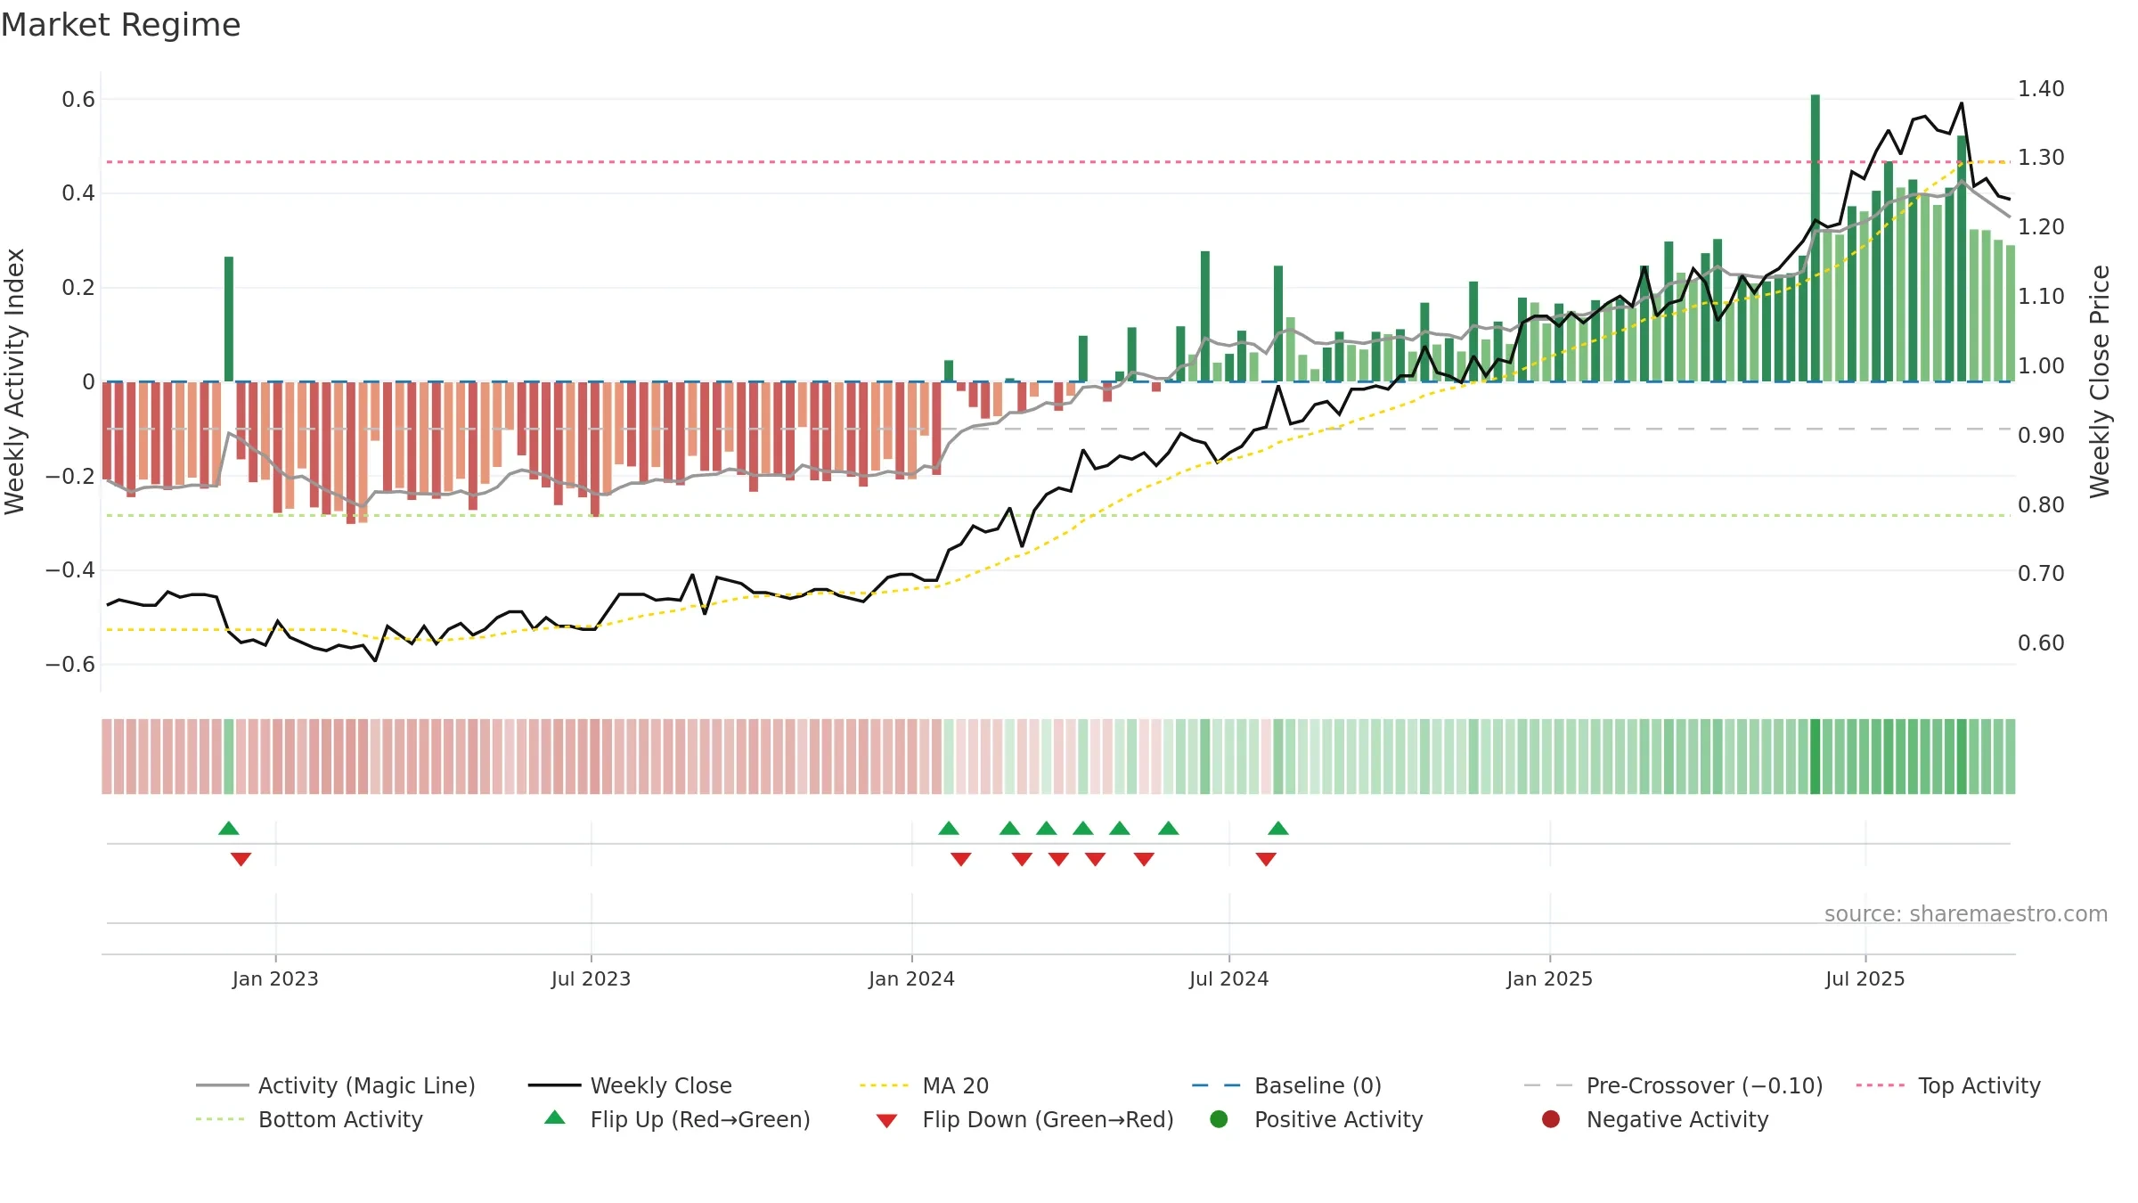Click 1.40 right axis tick label
Screen dimensions: 2138x1203
tap(2041, 88)
